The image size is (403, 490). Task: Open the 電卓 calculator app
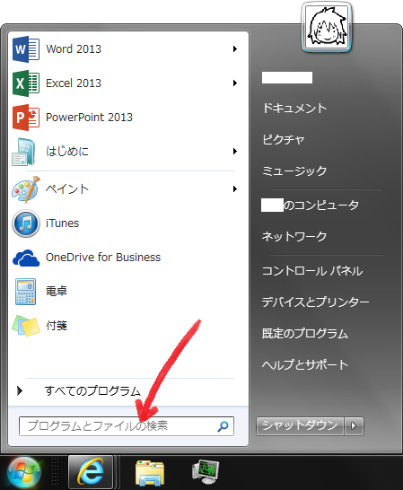pyautogui.click(x=125, y=292)
